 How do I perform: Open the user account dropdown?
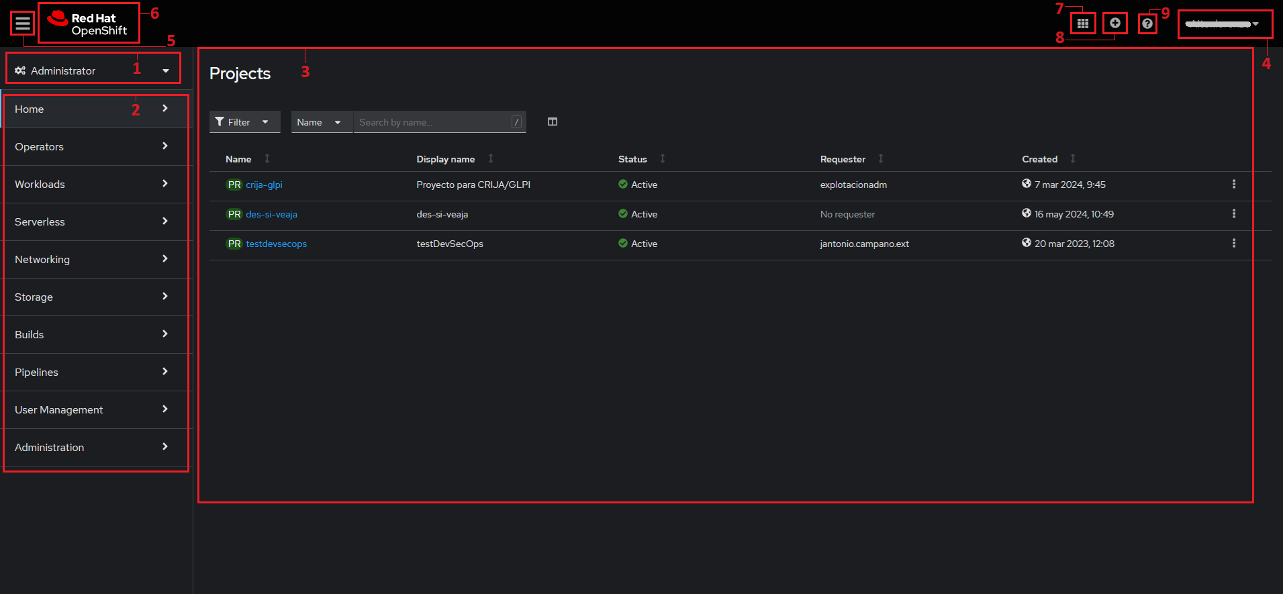coord(1223,24)
